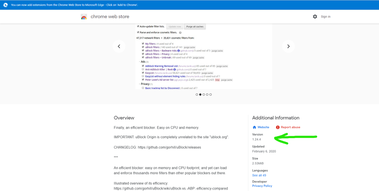The width and height of the screenshot is (379, 191).
Task: Click the Version label
Action: pyautogui.click(x=258, y=134)
